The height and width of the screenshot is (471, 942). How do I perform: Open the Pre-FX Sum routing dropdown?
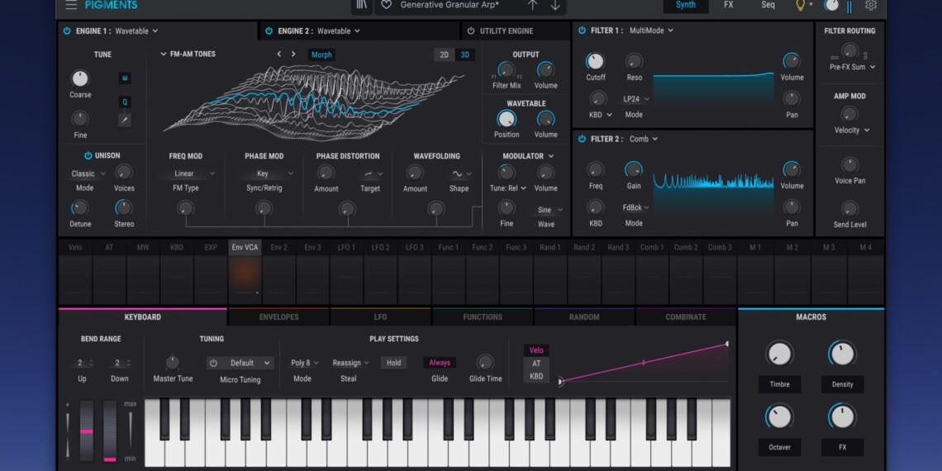click(x=852, y=67)
